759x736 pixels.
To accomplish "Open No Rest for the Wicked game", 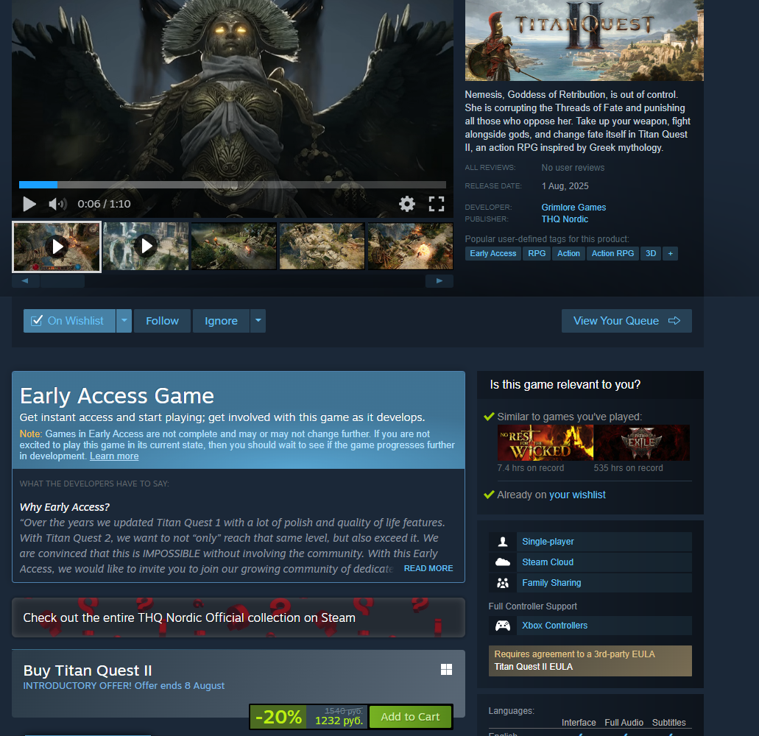I will pos(545,442).
